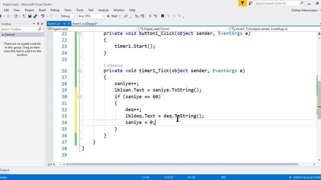Screen dimensions: 321x180
Task: Start debugging with the green Start button
Action: 112,16
